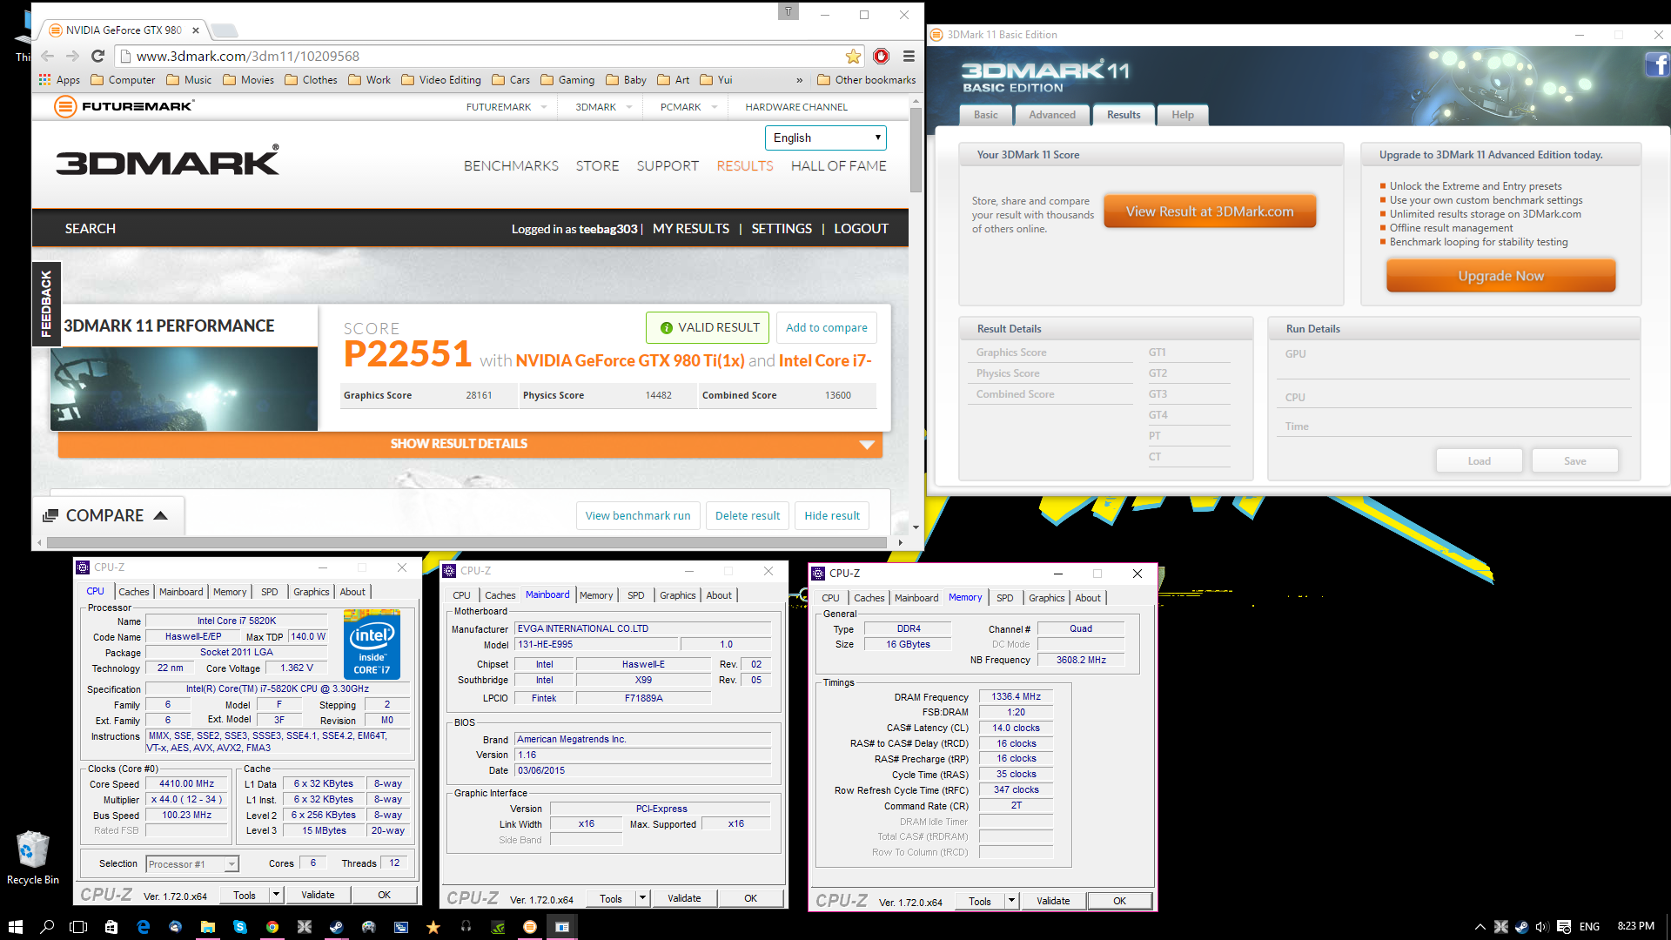Click the Upgrade Now button
1671x940 pixels.
pyautogui.click(x=1500, y=276)
